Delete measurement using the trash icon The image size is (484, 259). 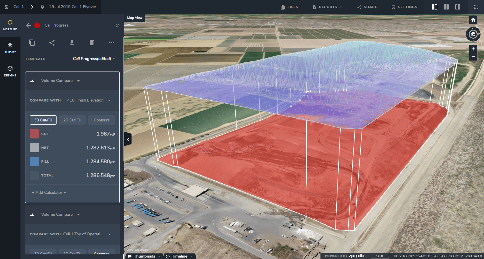coord(92,43)
